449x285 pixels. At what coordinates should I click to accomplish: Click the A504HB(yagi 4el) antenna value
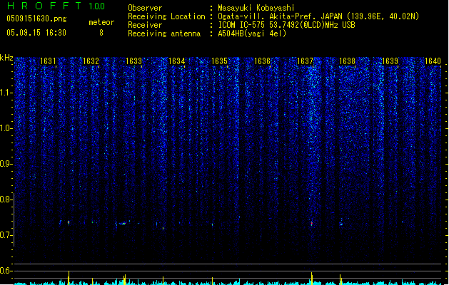coord(252,33)
